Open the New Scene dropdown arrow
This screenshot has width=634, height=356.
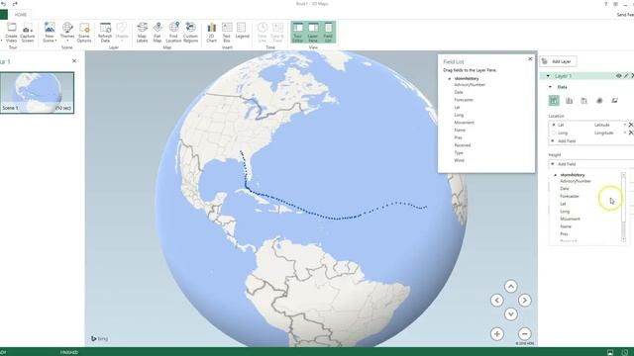(x=55, y=41)
